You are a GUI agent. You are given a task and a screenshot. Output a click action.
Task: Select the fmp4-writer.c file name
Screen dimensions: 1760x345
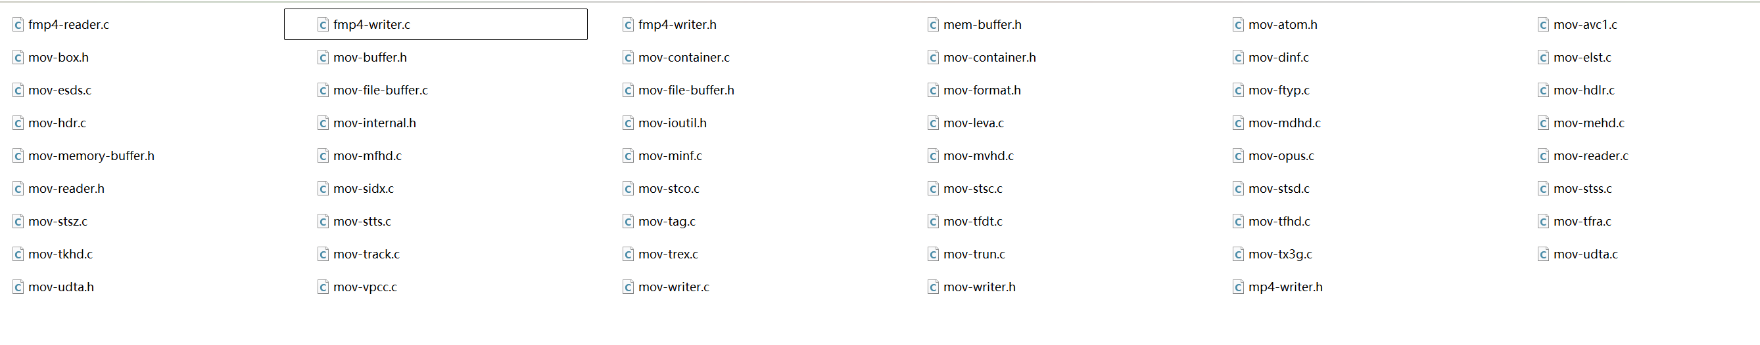pos(371,24)
